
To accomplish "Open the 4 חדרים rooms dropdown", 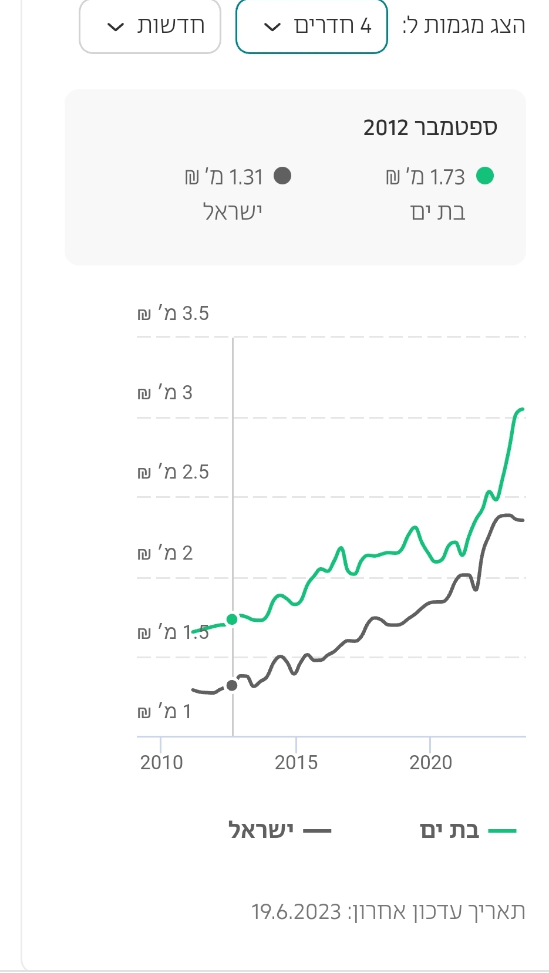I will (312, 26).
